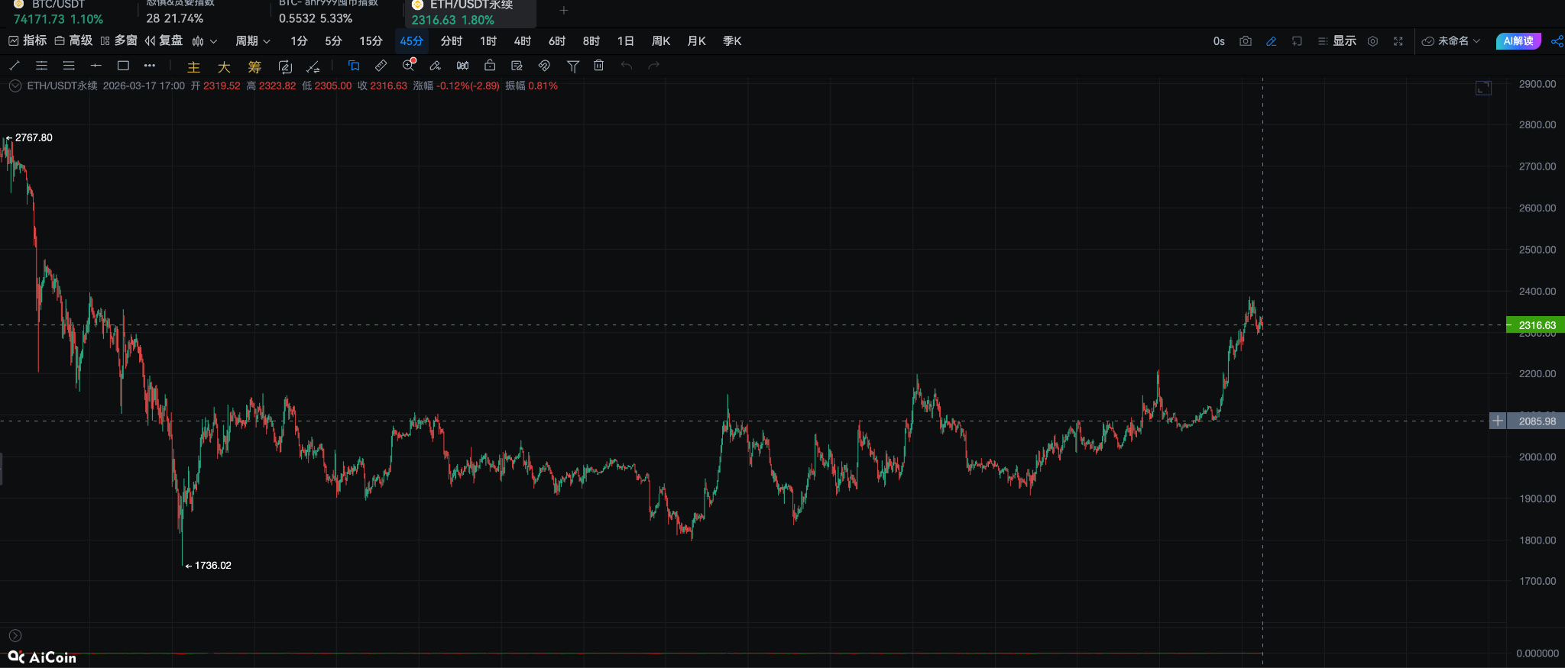Open the 未命名 layout dropdown
Viewport: 1565px width, 668px height.
coord(1451,41)
